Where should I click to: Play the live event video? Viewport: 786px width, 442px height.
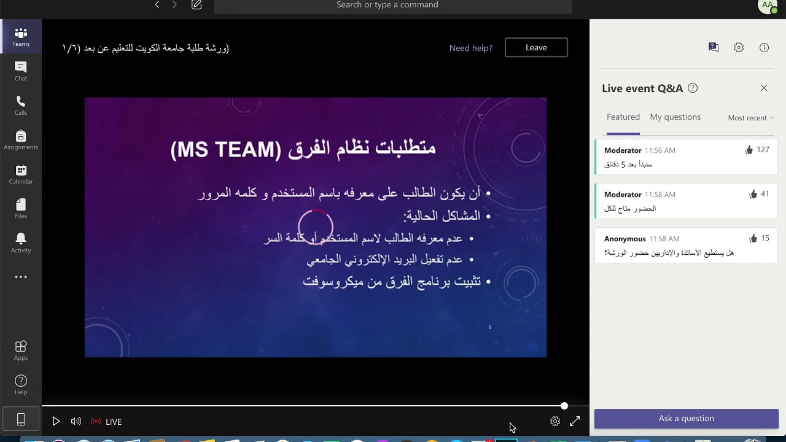(x=56, y=421)
